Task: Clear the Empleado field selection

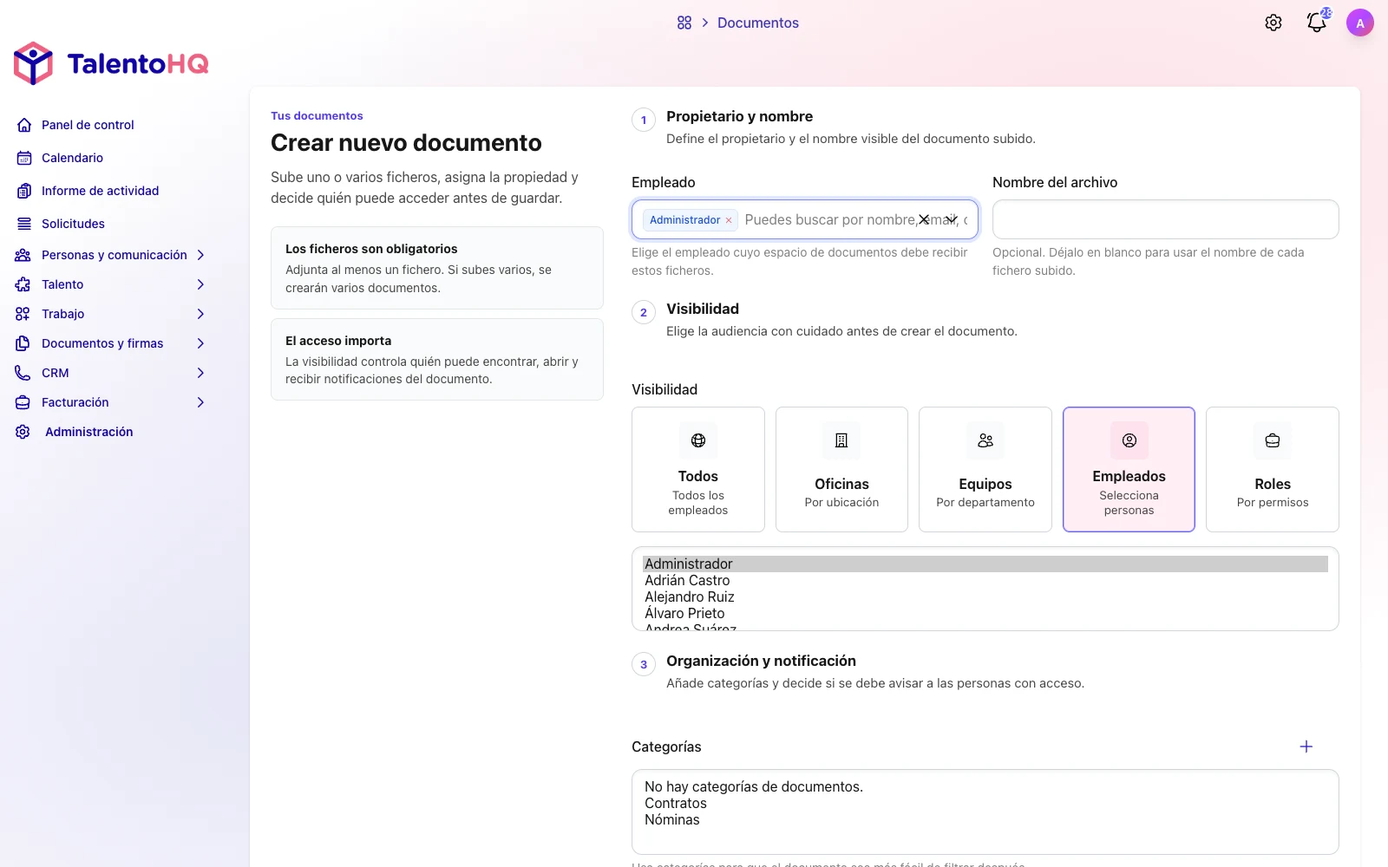Action: click(x=924, y=219)
